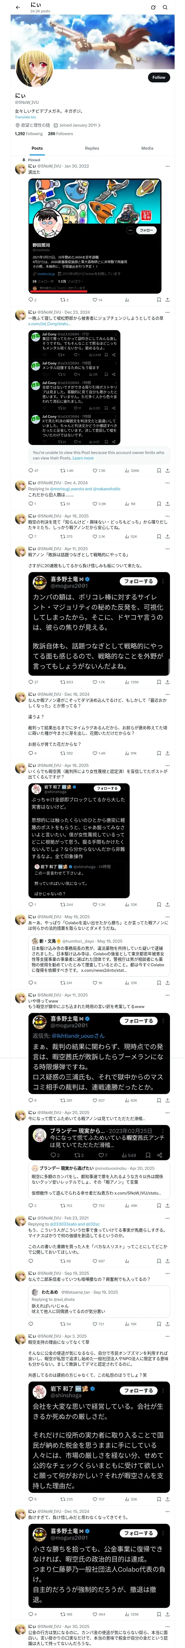This screenshot has height=1648, width=185.
Task: Click Learn more in restricted post notice
Action: click(83, 458)
